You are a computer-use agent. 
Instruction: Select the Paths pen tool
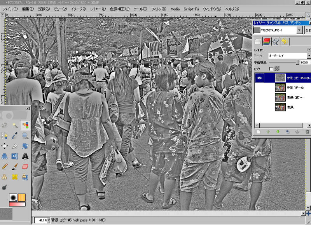pyautogui.click(x=4, y=135)
